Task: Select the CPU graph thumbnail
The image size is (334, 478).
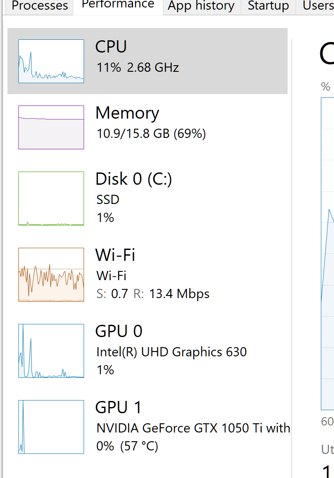Action: (51, 61)
